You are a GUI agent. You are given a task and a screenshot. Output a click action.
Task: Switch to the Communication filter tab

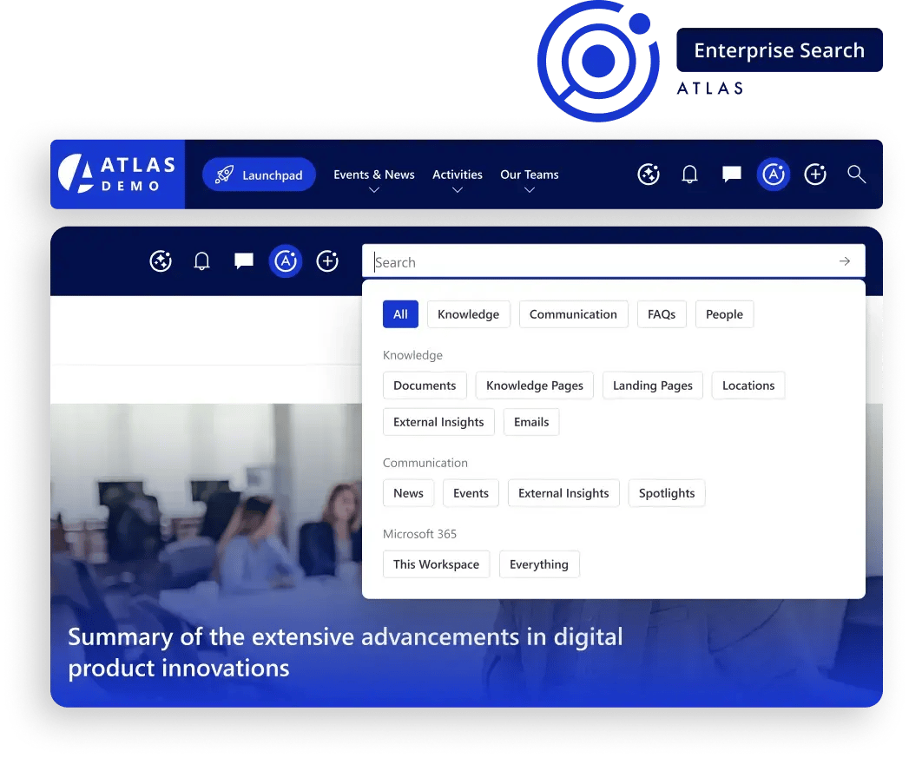pyautogui.click(x=573, y=313)
